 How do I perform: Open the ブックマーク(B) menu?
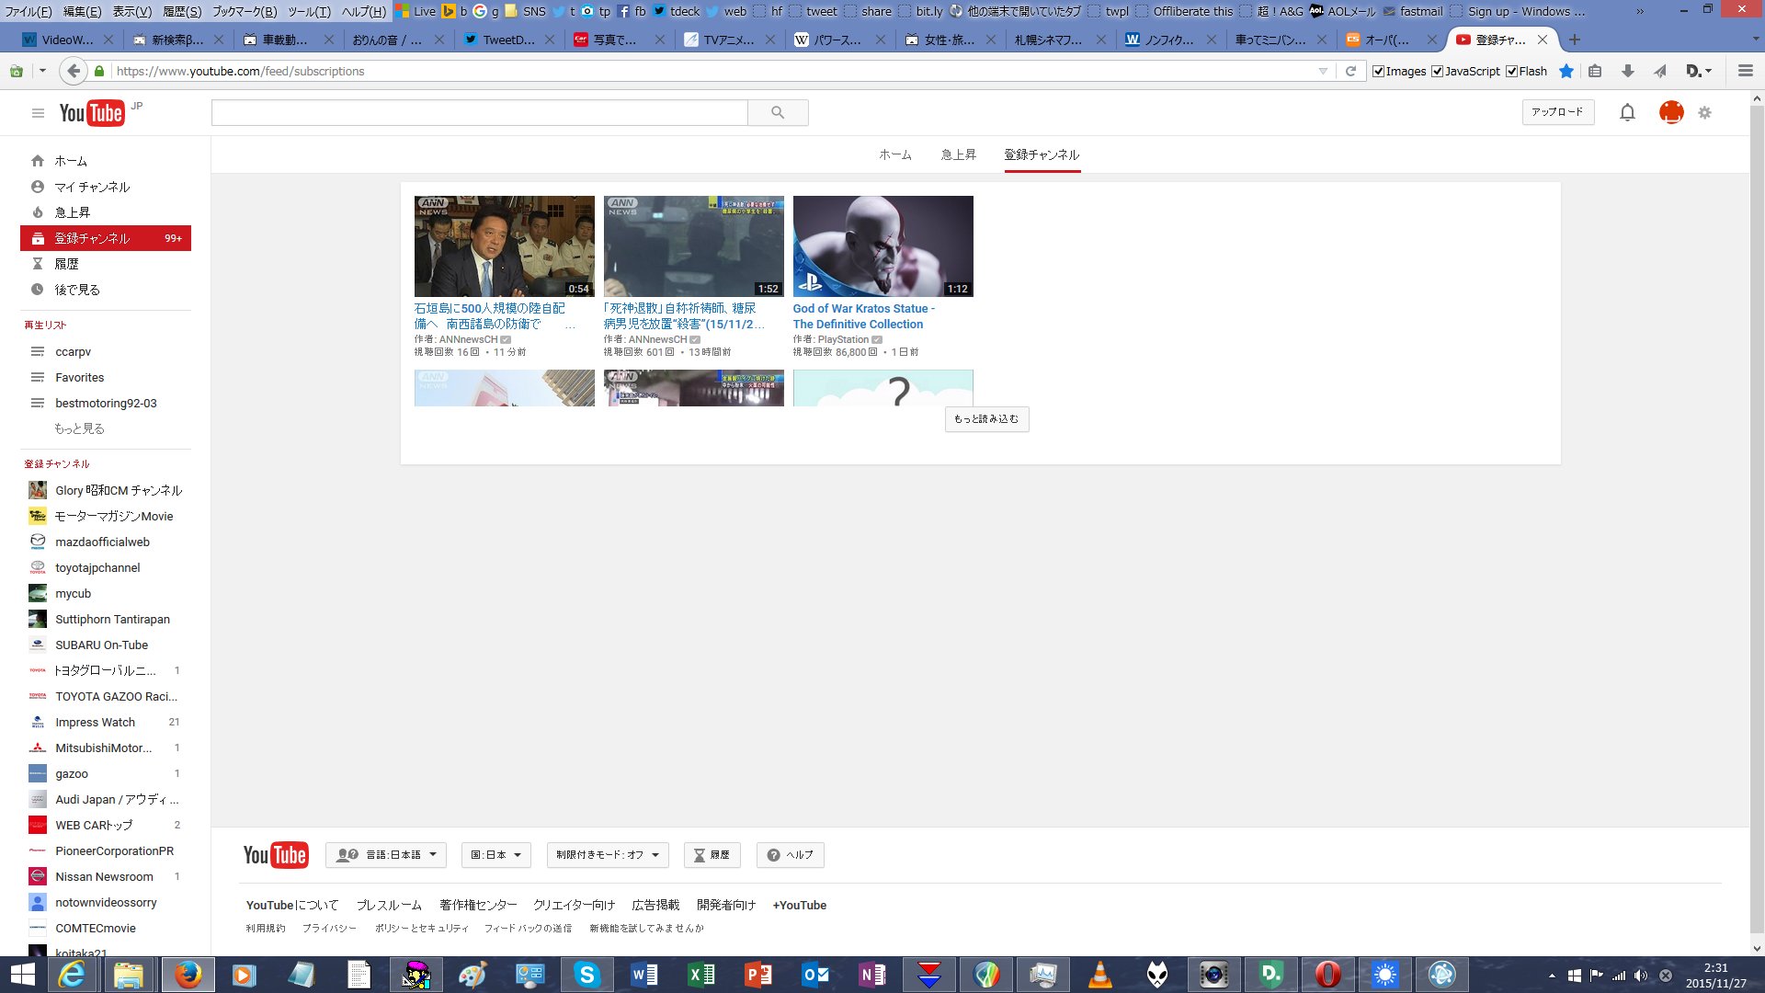pyautogui.click(x=245, y=11)
